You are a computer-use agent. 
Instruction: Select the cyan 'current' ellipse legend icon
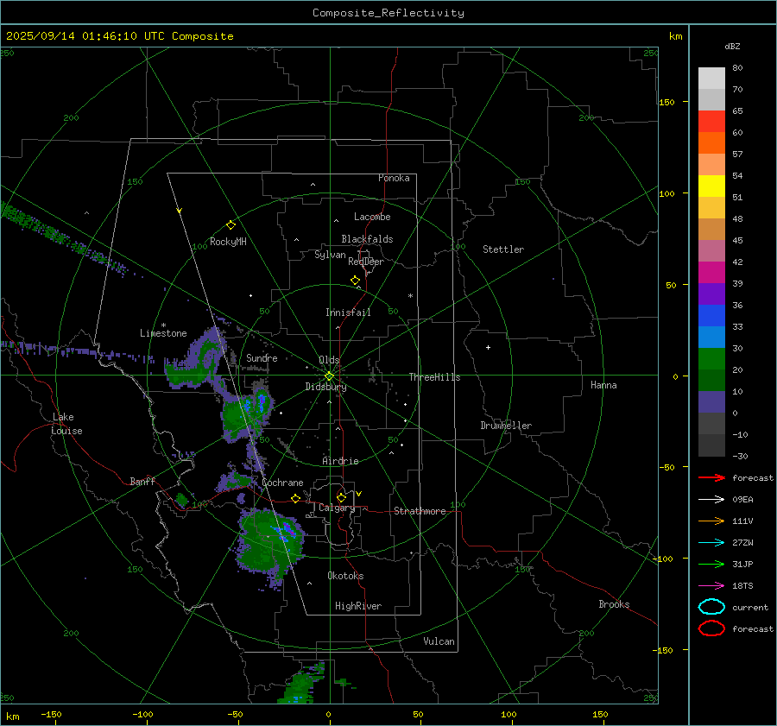coord(711,607)
